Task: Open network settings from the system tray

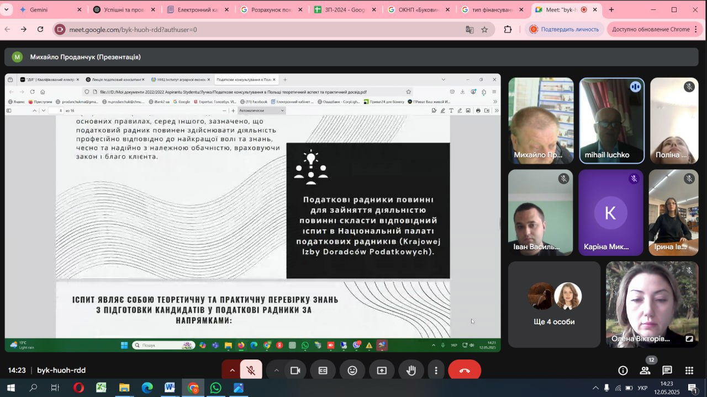Action: [618, 388]
